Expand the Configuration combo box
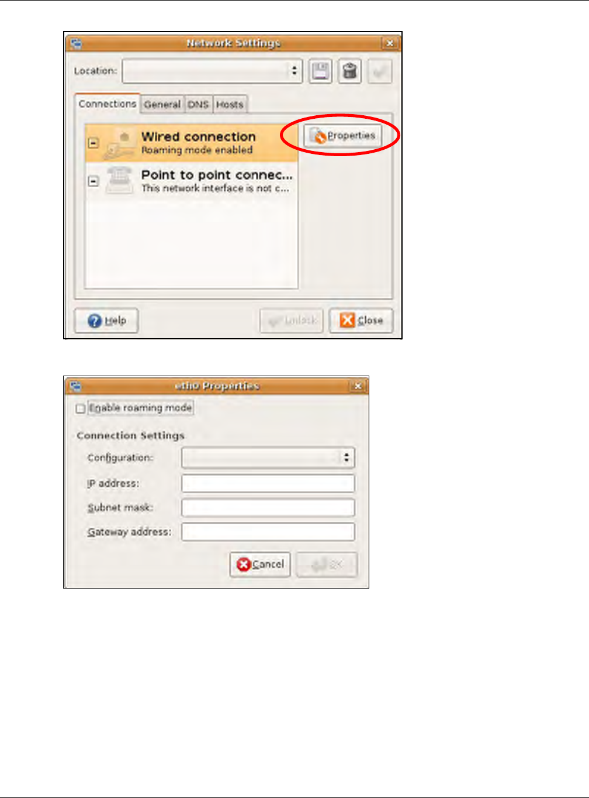589x798 pixels. pyautogui.click(x=268, y=458)
